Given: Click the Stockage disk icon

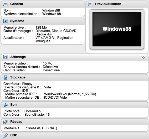Looking at the screenshot, I should tap(5, 77).
